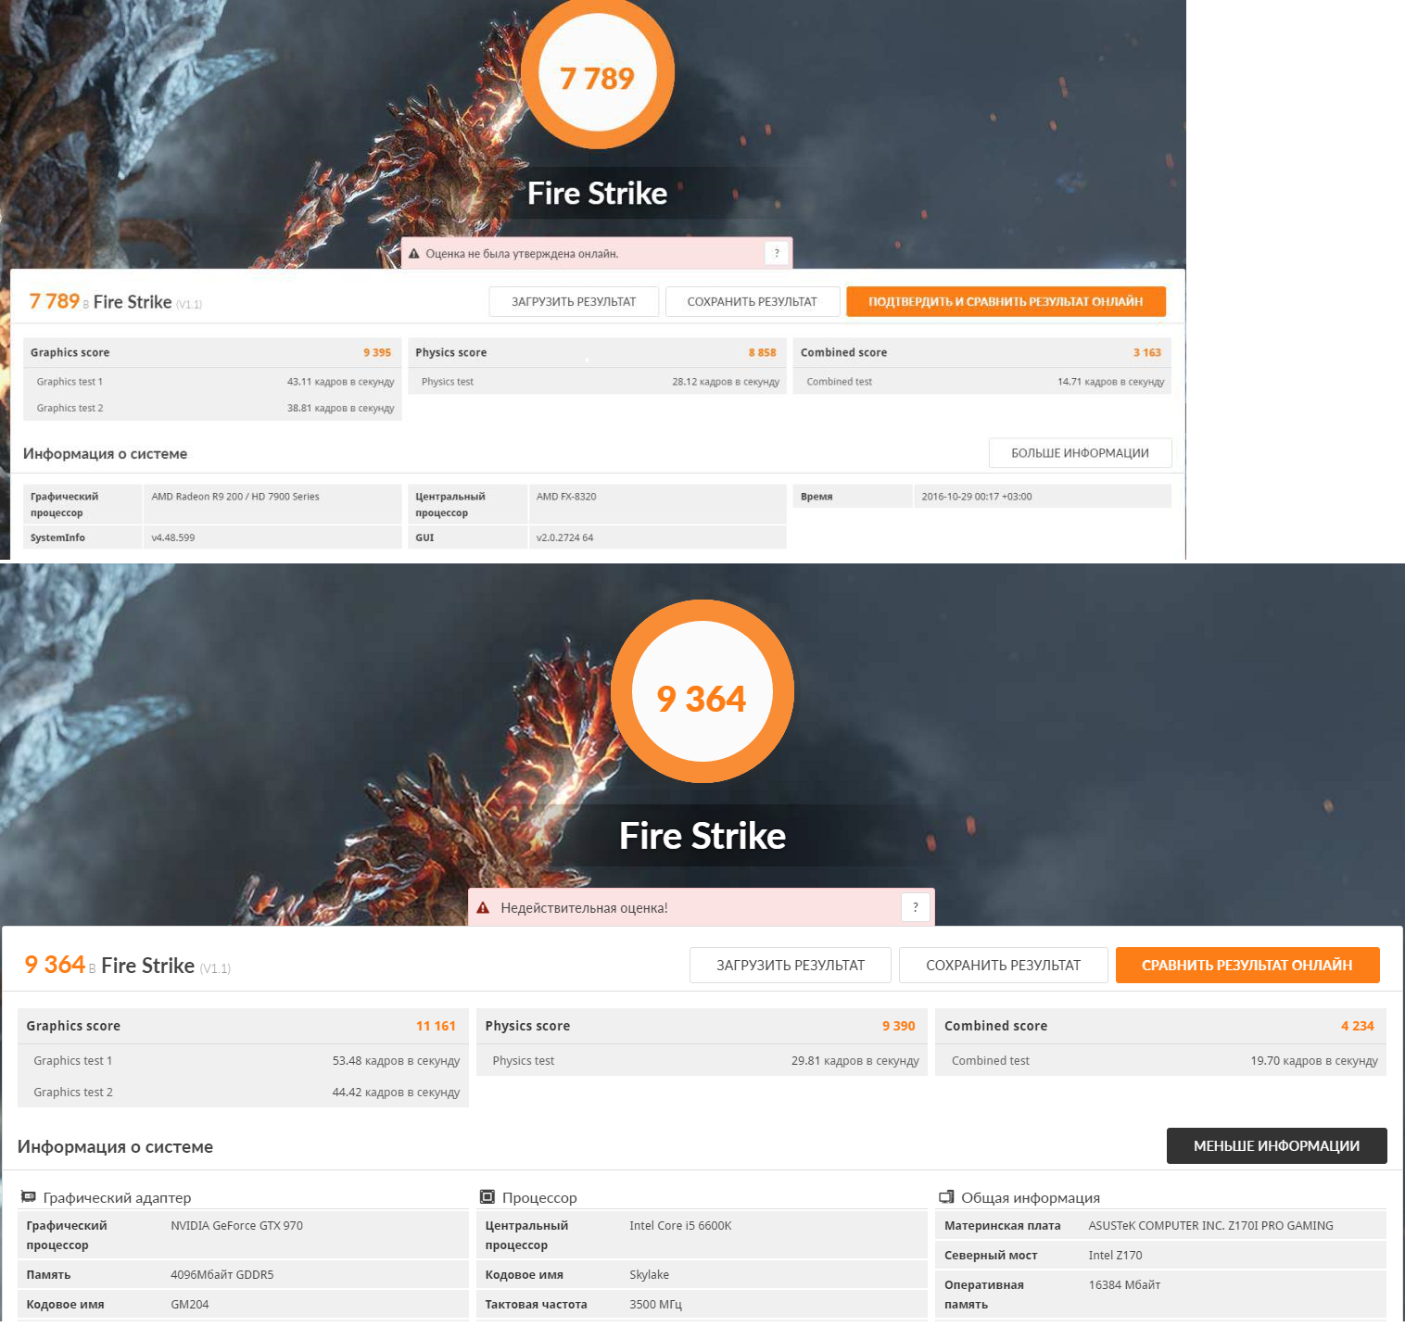Click motherboard value 'ASUSTeK COMPUTER INC. Z170I PRO GAMING'
The width and height of the screenshot is (1405, 1327).
(1210, 1225)
